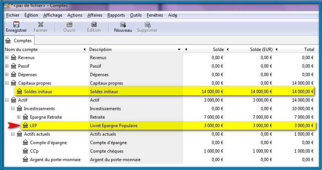
Task: Open the column options dropdown arrow
Action: click(179, 50)
